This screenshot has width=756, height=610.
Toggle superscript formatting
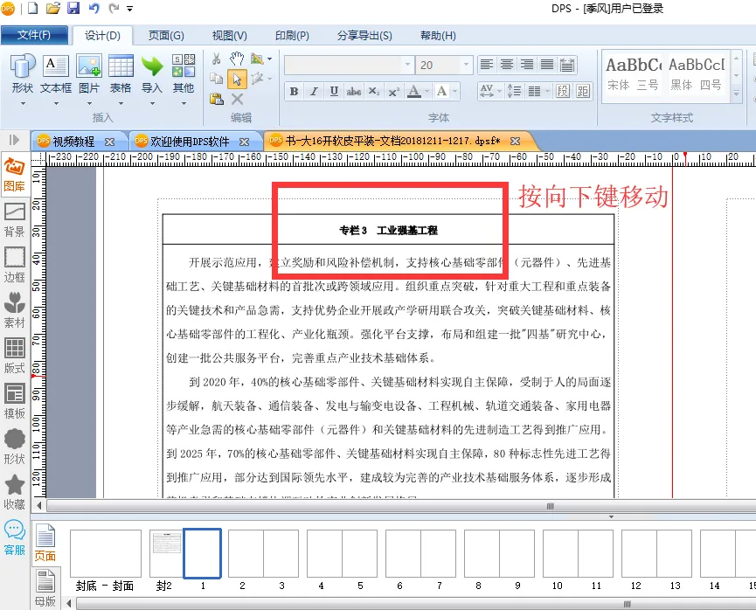click(394, 91)
